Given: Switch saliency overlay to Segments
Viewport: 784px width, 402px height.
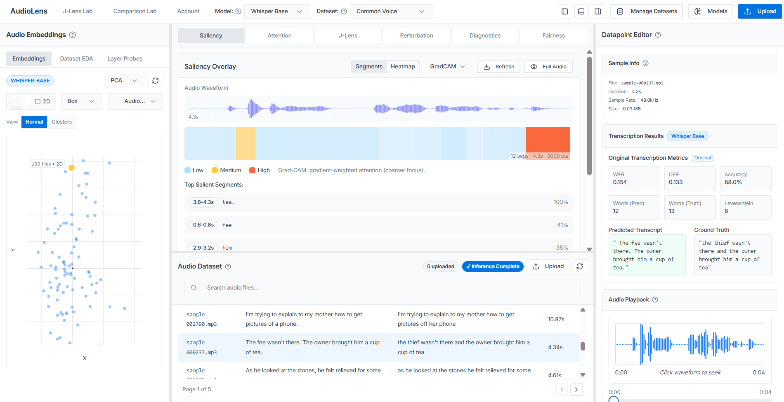Looking at the screenshot, I should 369,67.
